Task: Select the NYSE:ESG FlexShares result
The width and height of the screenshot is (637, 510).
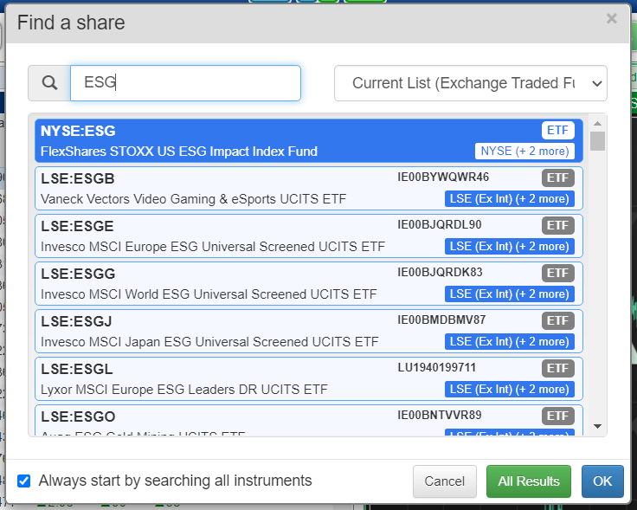Action: pos(309,140)
